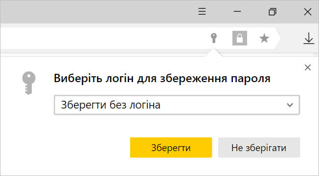319x176 pixels.
Task: Click the empty gray title bar area
Action: [x=98, y=12]
